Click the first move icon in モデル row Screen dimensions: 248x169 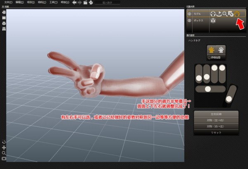(212, 14)
